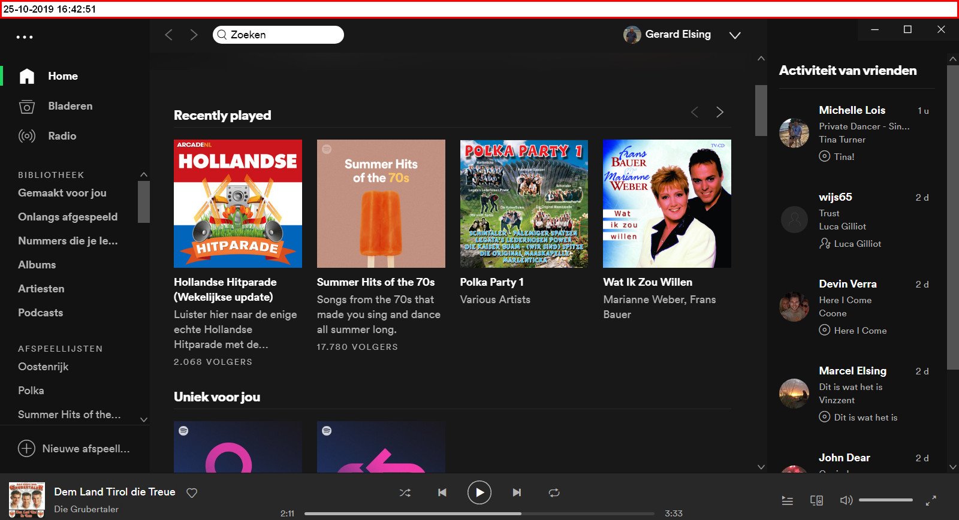
Task: Go to previous track
Action: (x=442, y=492)
